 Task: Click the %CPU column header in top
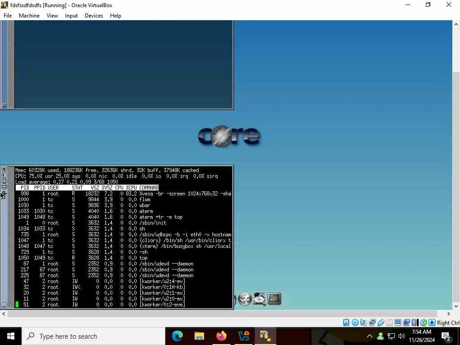pos(132,188)
